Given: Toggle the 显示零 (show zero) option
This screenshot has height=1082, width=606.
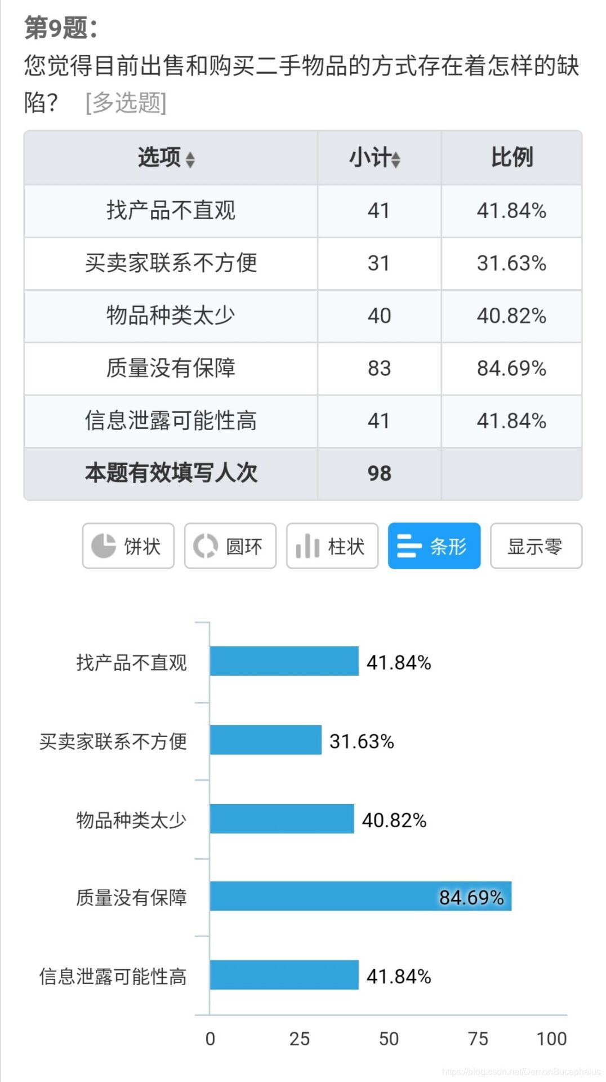Looking at the screenshot, I should [535, 546].
